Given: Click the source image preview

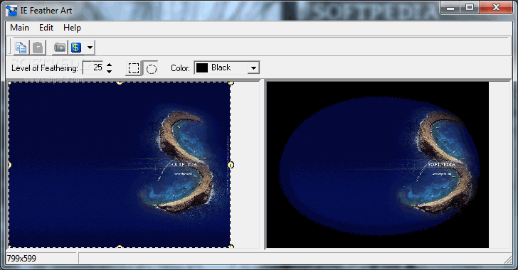Looking at the screenshot, I should [x=120, y=165].
